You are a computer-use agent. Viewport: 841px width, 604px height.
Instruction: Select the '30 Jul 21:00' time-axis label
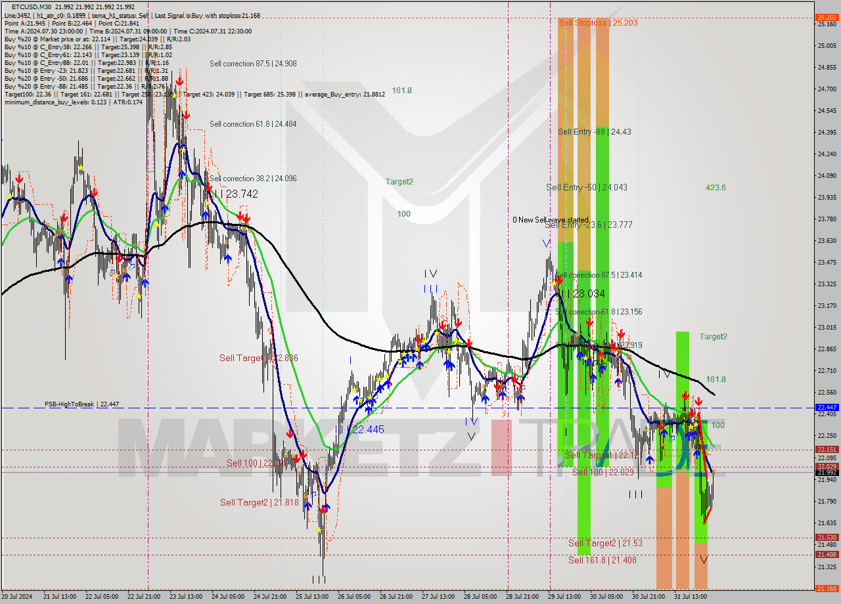(648, 597)
